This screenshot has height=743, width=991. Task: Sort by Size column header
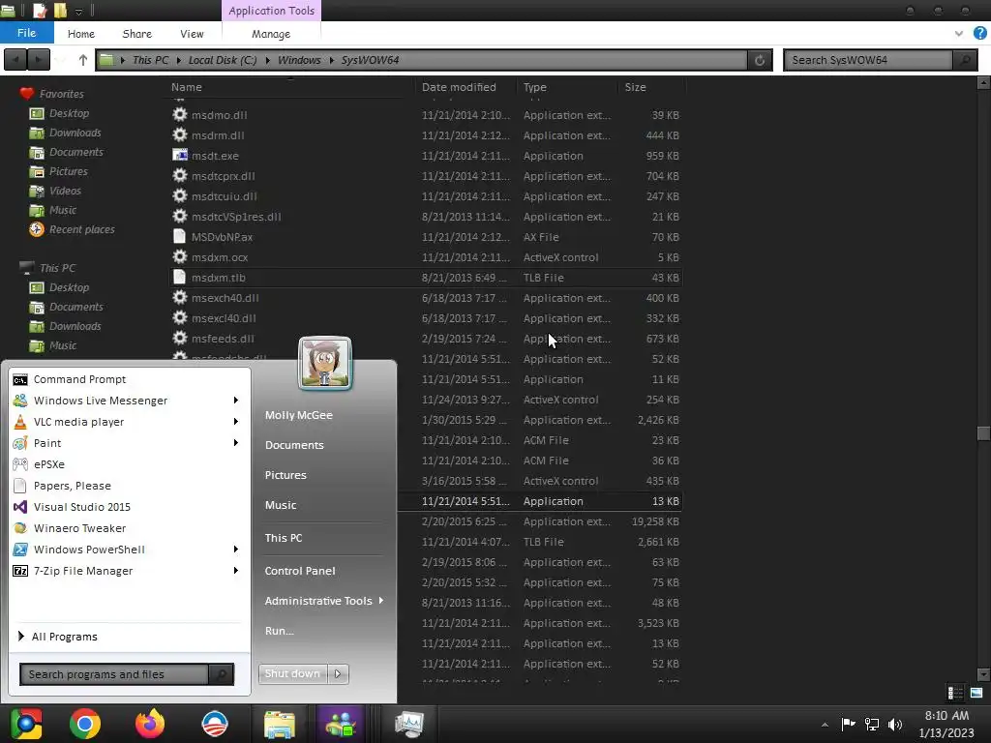(635, 87)
